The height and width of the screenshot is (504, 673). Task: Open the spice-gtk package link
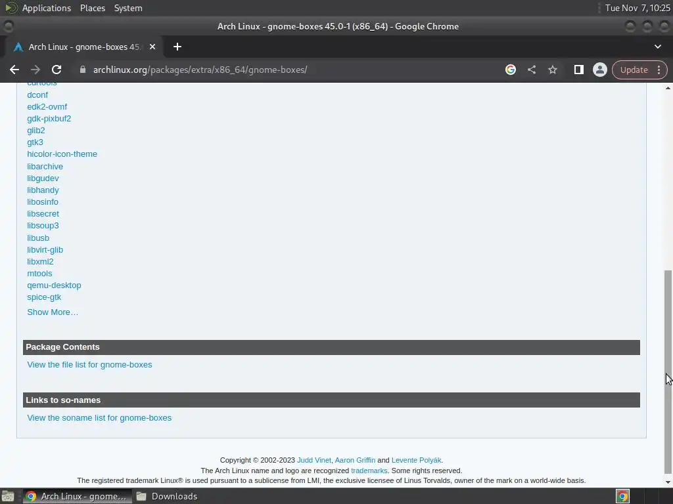point(44,297)
